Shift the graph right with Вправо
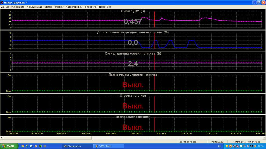This screenshot has height=149, width=266. [59, 7]
